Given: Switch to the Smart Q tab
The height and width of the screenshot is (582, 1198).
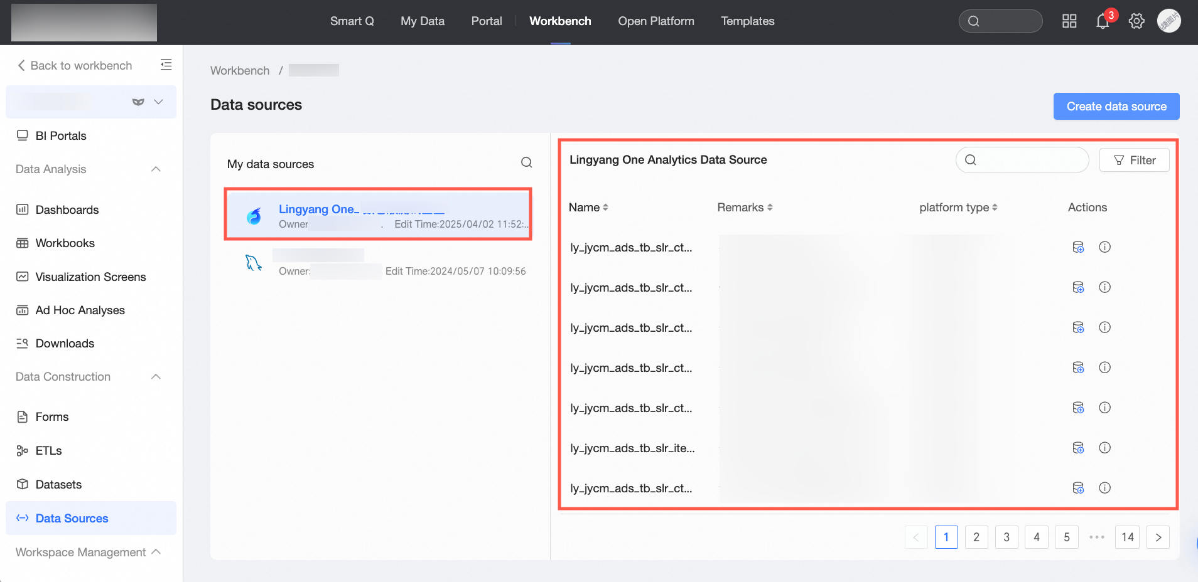Looking at the screenshot, I should [352, 21].
